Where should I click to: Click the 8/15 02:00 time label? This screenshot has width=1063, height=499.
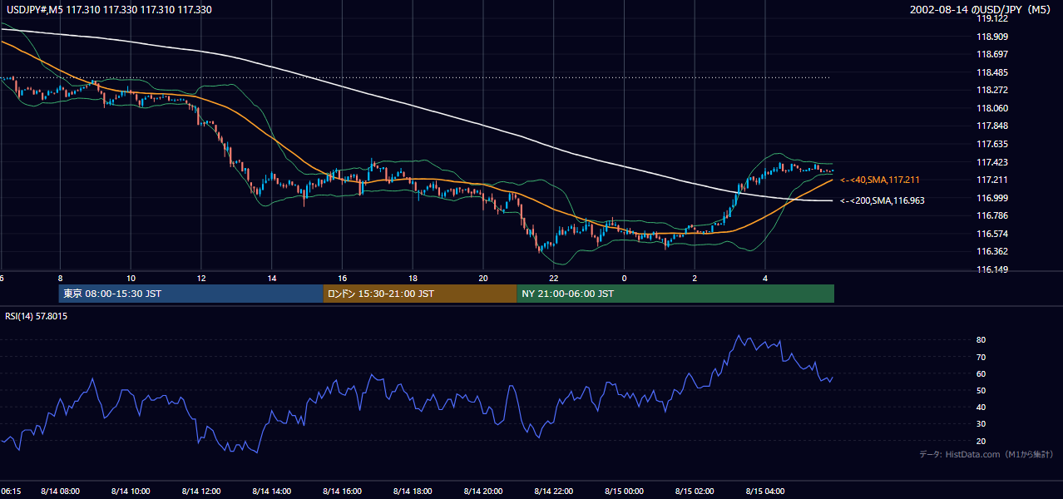(695, 492)
